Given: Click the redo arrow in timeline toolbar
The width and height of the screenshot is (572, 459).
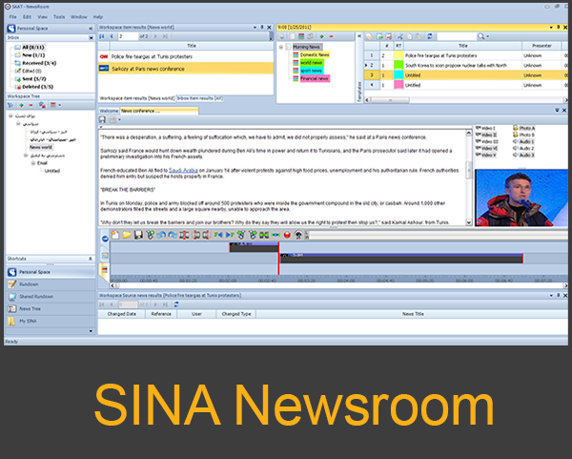Looking at the screenshot, I should (173, 235).
